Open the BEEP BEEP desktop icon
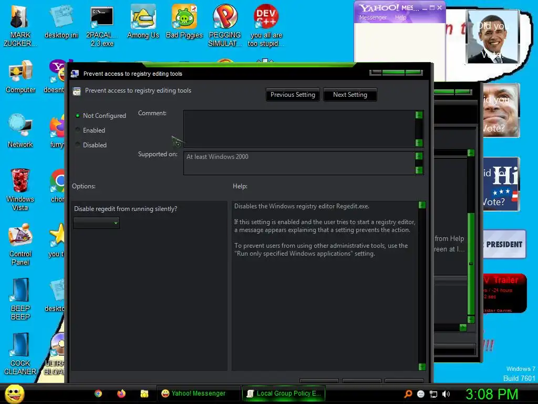Image resolution: width=538 pixels, height=404 pixels. click(x=20, y=299)
